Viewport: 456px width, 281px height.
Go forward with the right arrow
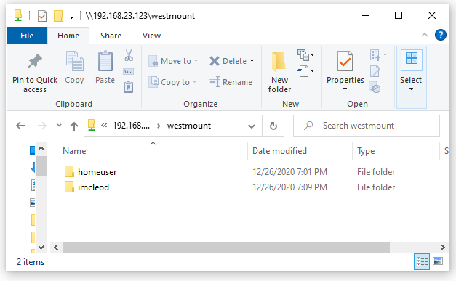point(42,126)
